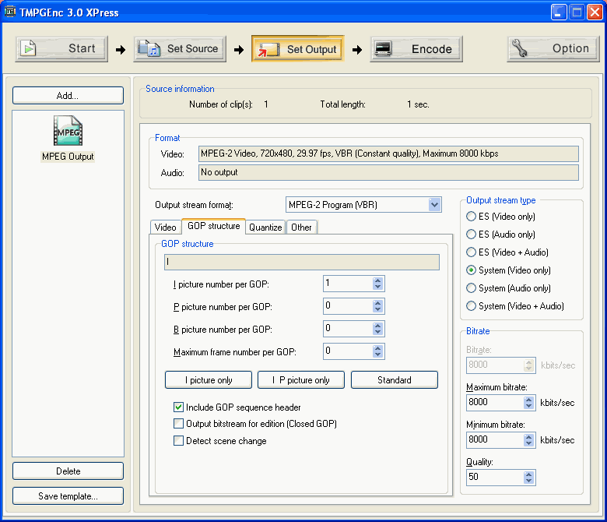Choose System (Video + Audio) radio button
Screen dimensions: 607x522
[x=471, y=305]
